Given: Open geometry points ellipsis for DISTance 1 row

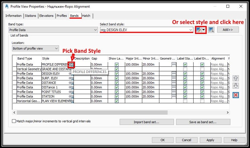Looking at the screenshot, I should point(174,87).
